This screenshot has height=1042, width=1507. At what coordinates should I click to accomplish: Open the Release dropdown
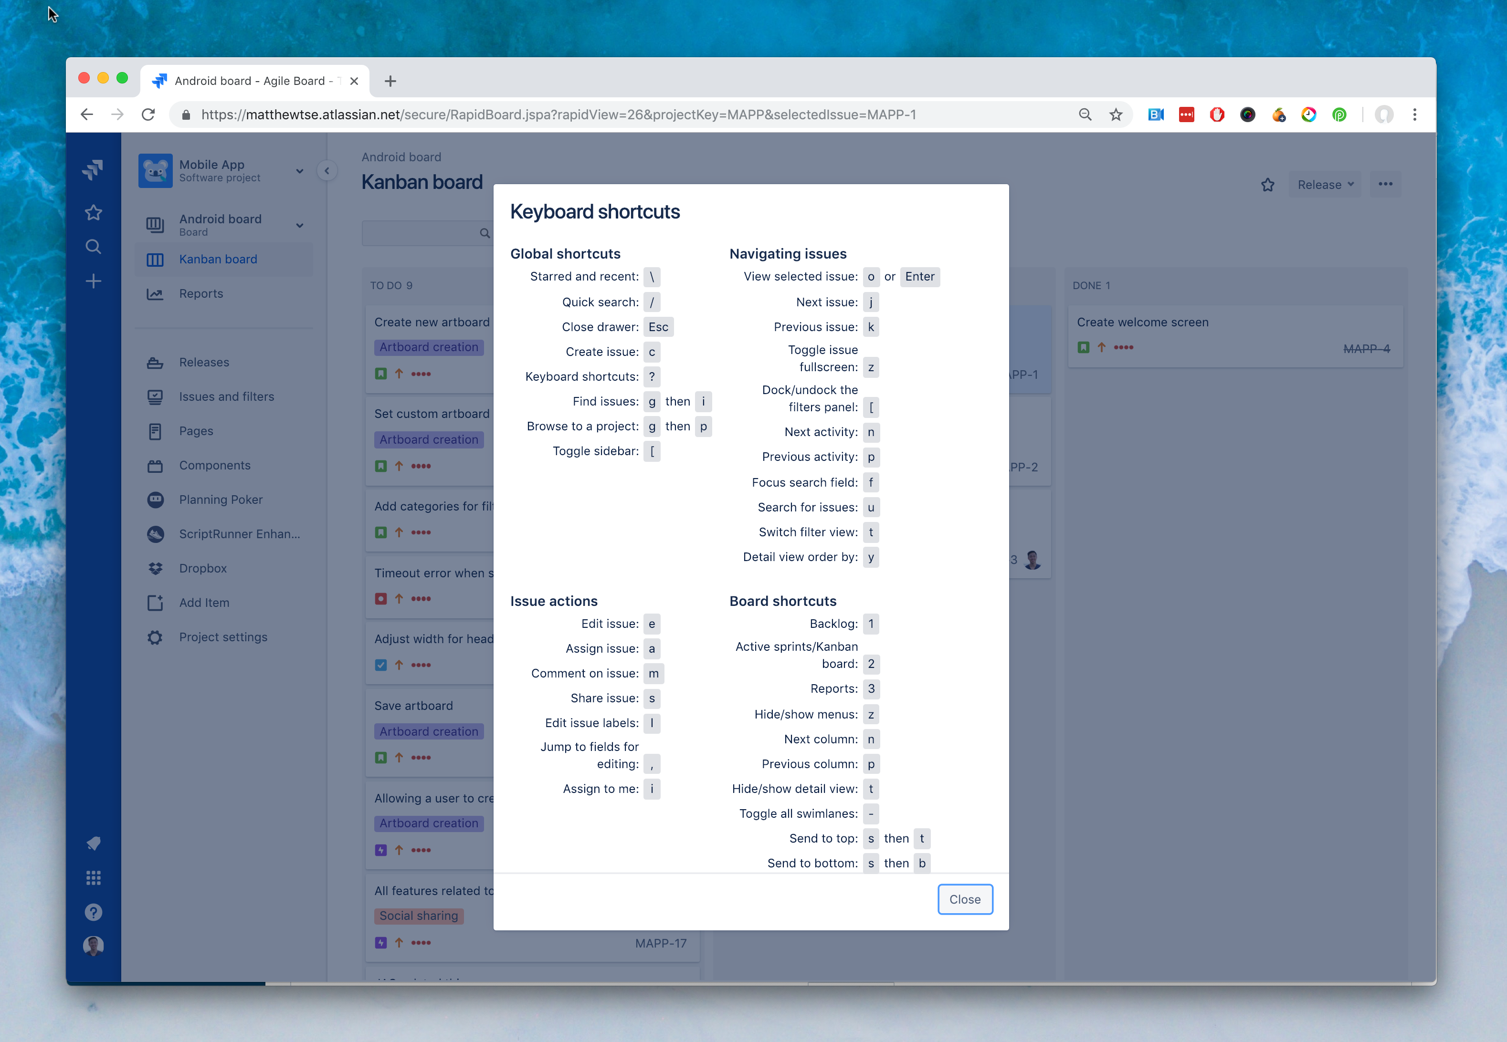(1325, 185)
